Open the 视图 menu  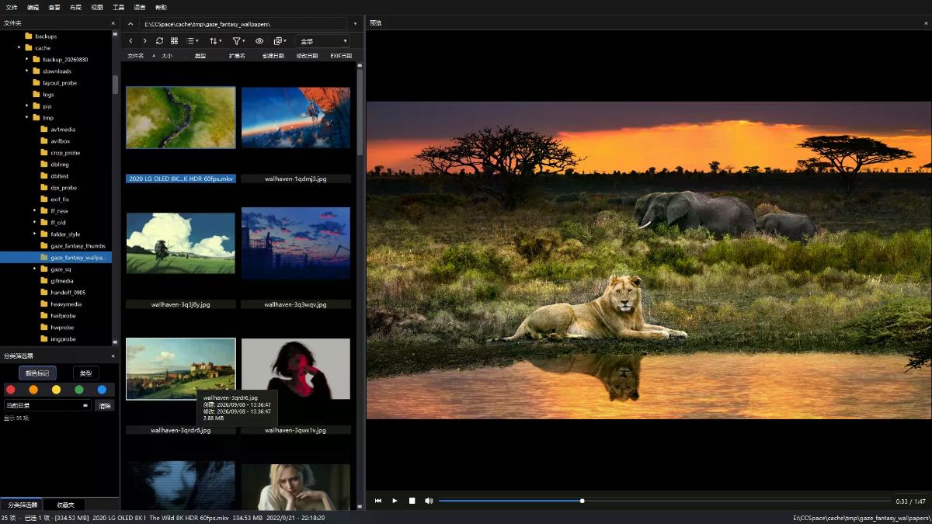[96, 7]
